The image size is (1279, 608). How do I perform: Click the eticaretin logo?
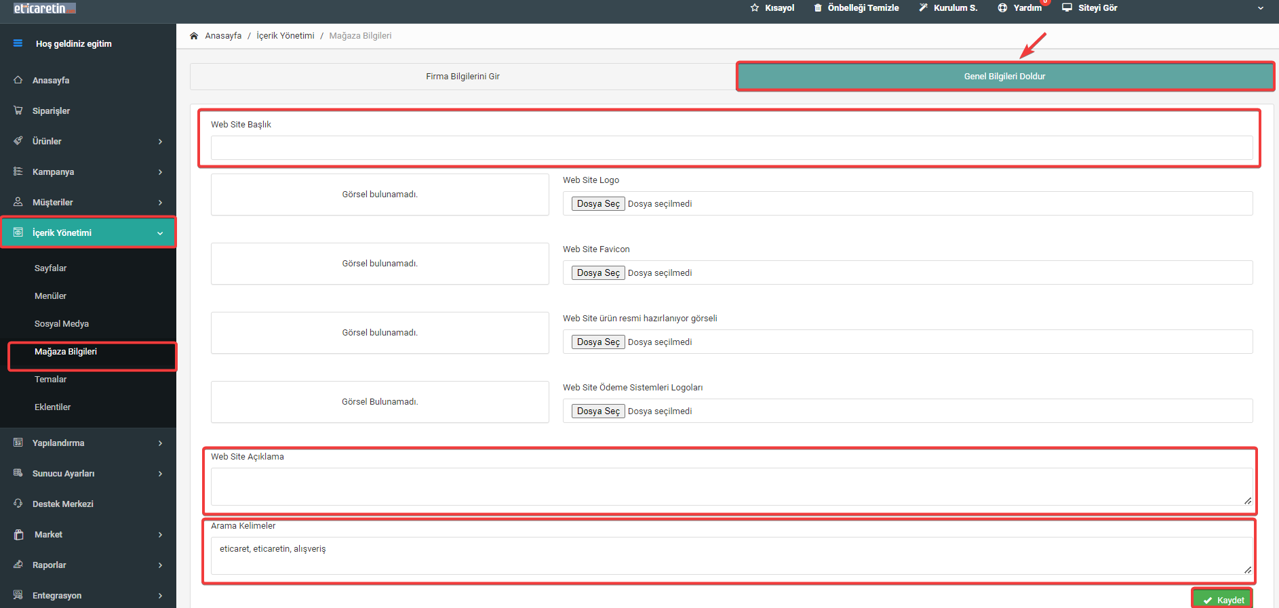tap(45, 8)
